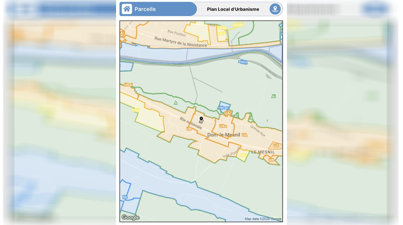403x225 pixels.
Task: Select the Parcelle tab
Action: [159, 9]
